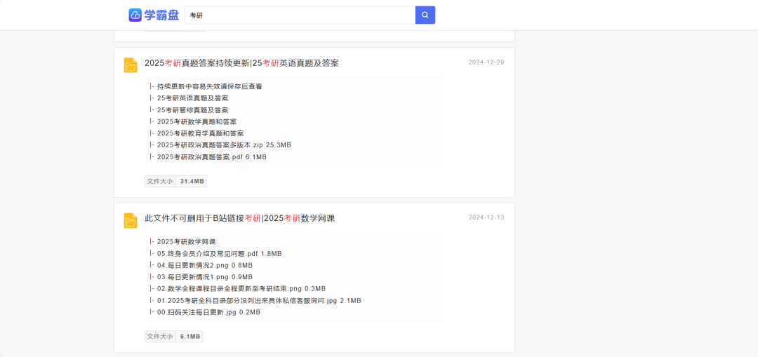
Task: Open the 此文件不可删用于B站链接考研 result title
Action: tap(239, 218)
